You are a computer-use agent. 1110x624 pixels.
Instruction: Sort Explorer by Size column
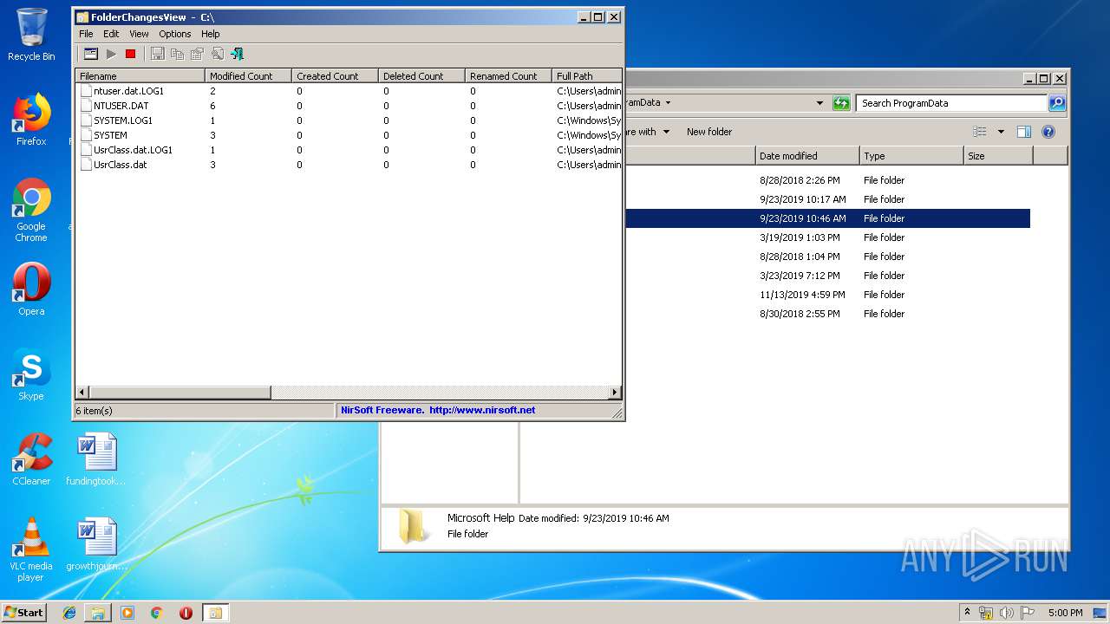tap(998, 156)
